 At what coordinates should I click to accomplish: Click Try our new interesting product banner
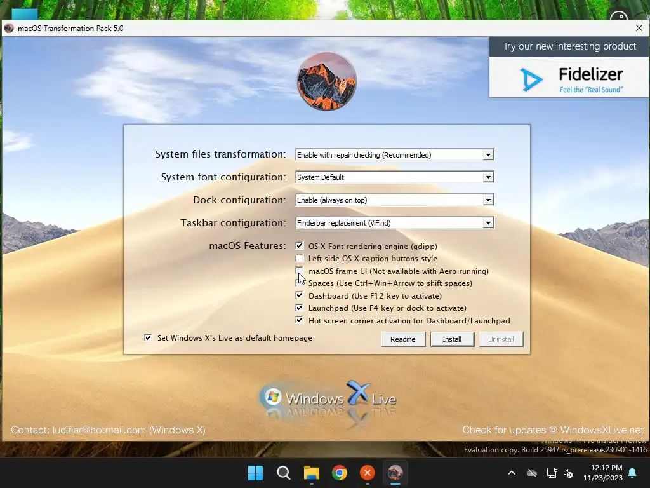(569, 46)
